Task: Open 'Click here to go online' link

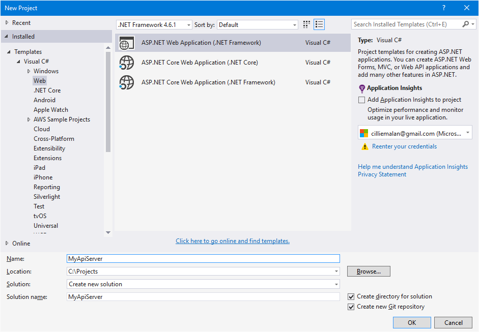Action: (233, 241)
